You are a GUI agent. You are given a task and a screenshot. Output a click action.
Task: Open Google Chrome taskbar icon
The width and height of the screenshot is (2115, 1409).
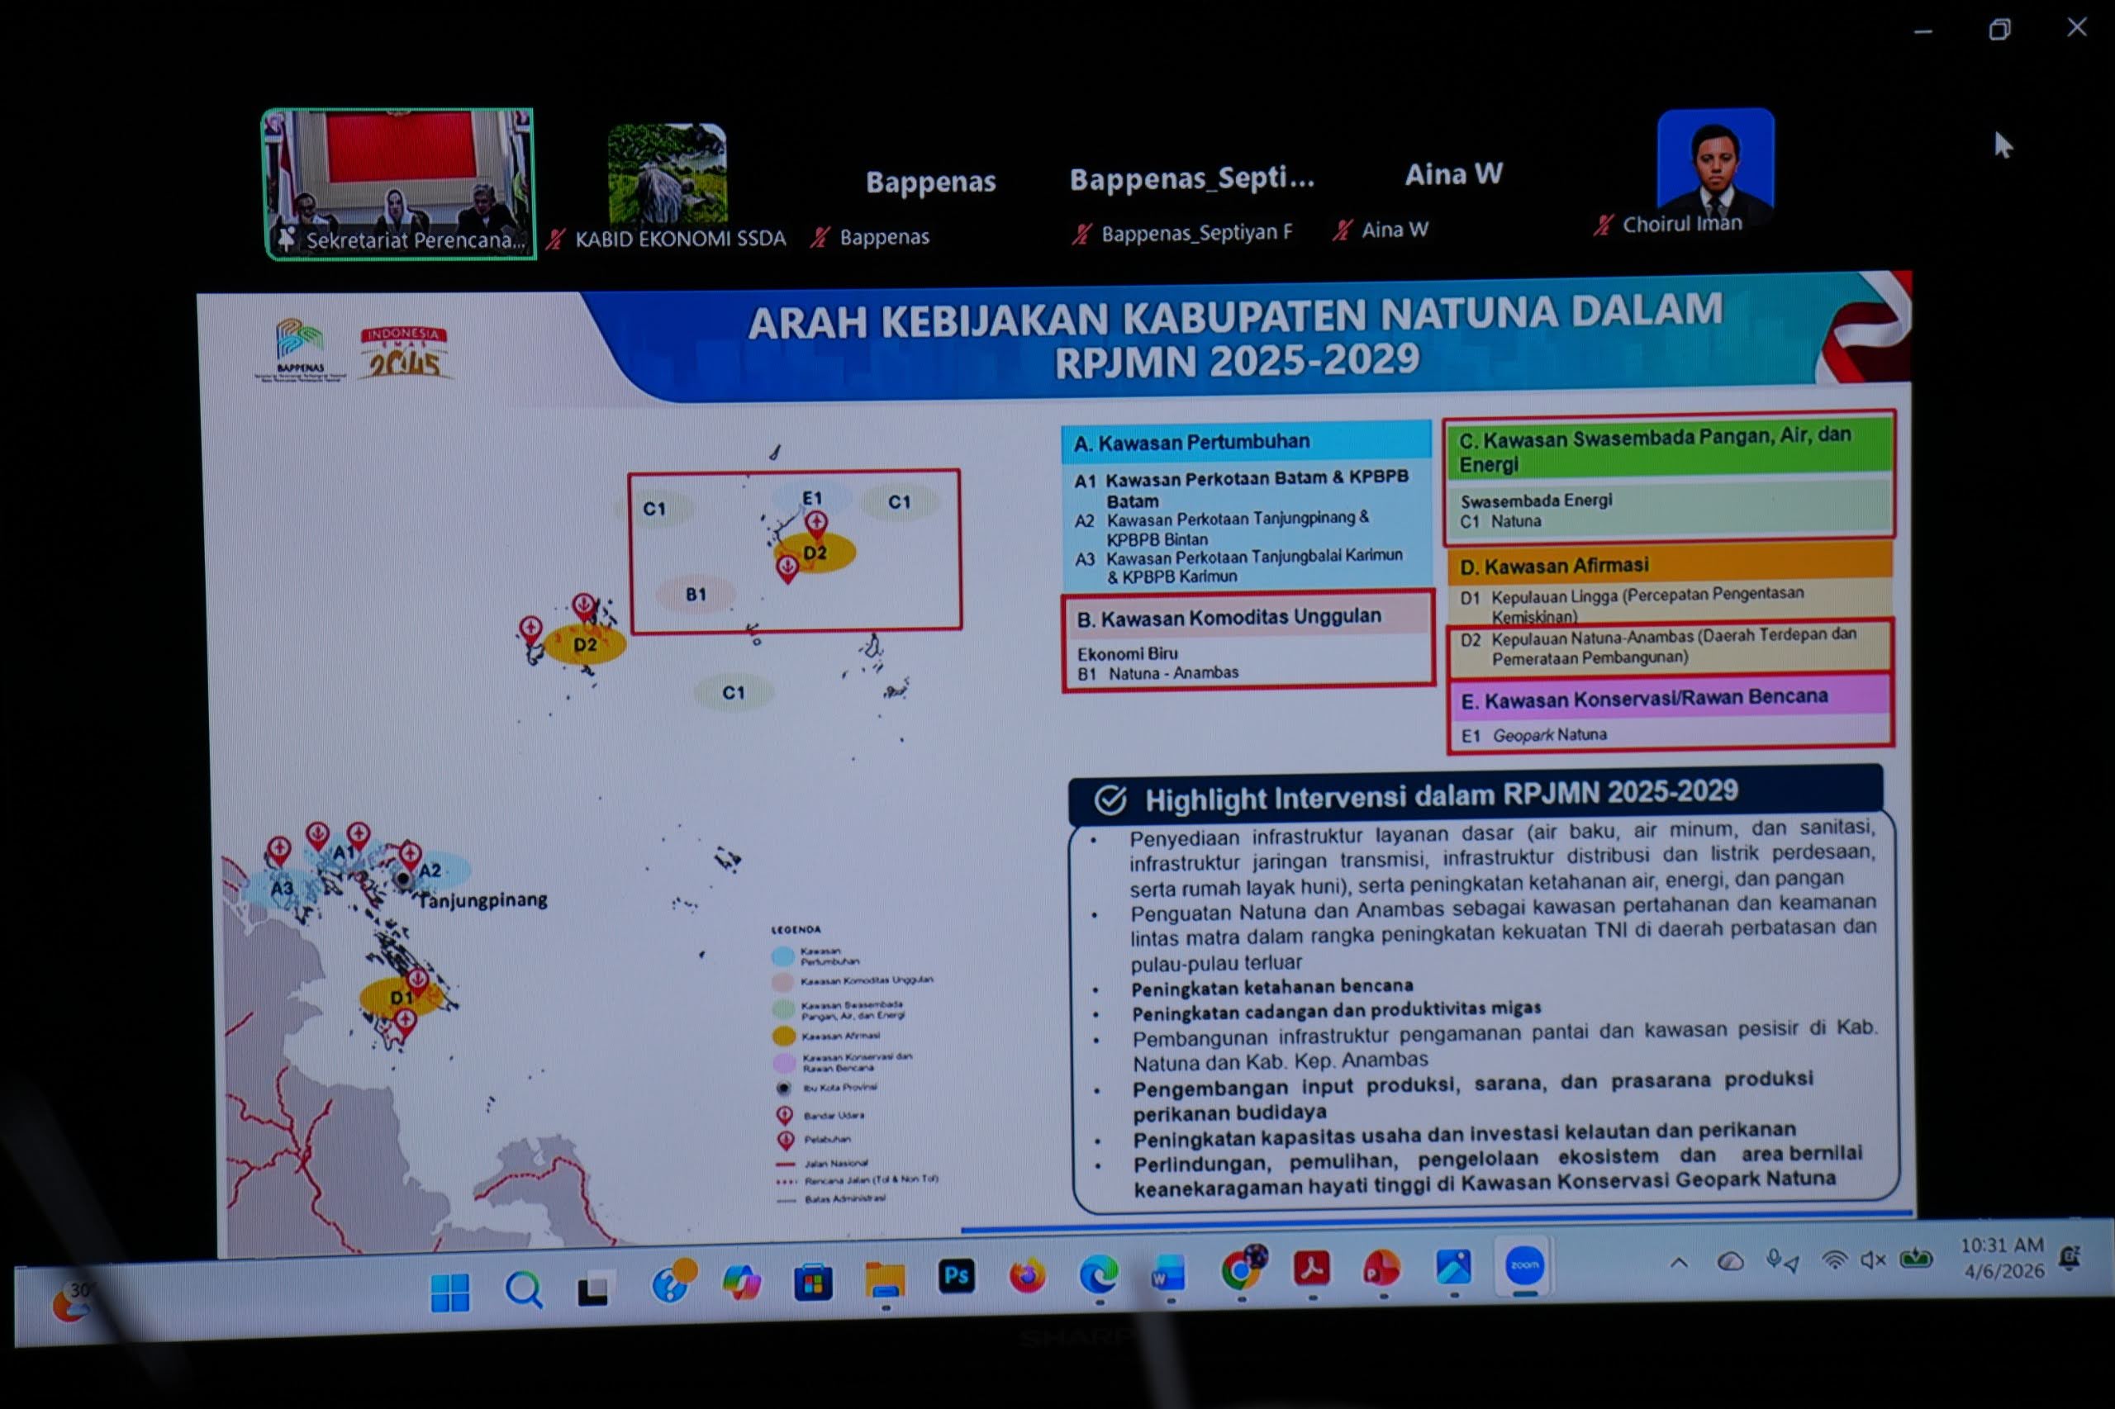pyautogui.click(x=1241, y=1270)
